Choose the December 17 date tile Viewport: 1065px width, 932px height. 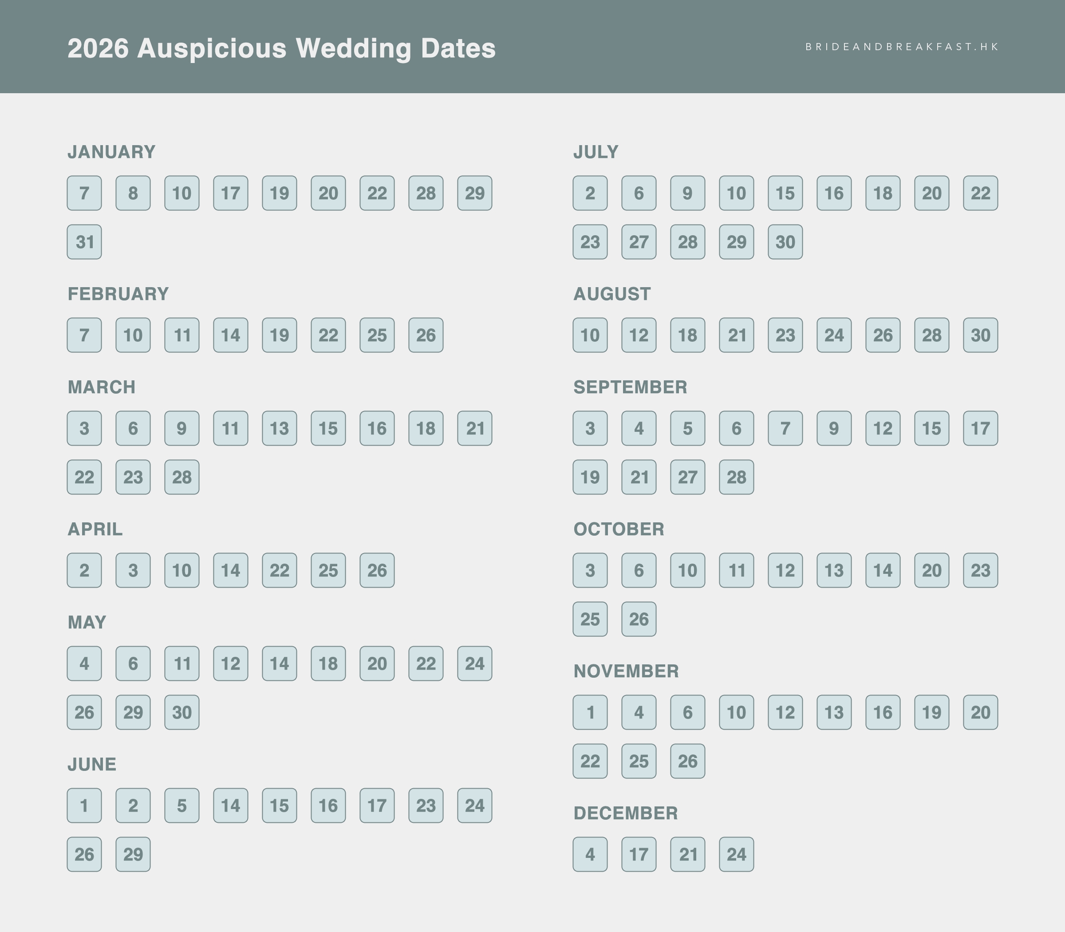tap(639, 854)
